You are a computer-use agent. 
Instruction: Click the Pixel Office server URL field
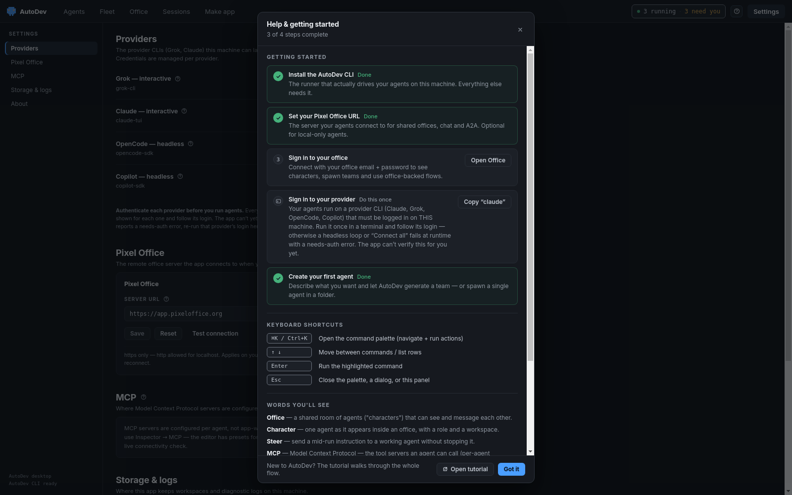click(191, 314)
